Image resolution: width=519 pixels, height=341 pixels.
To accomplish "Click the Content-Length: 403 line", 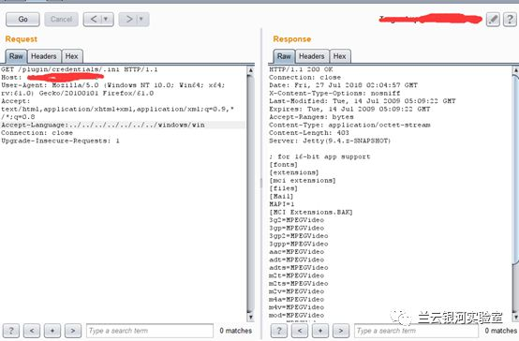I will click(309, 133).
